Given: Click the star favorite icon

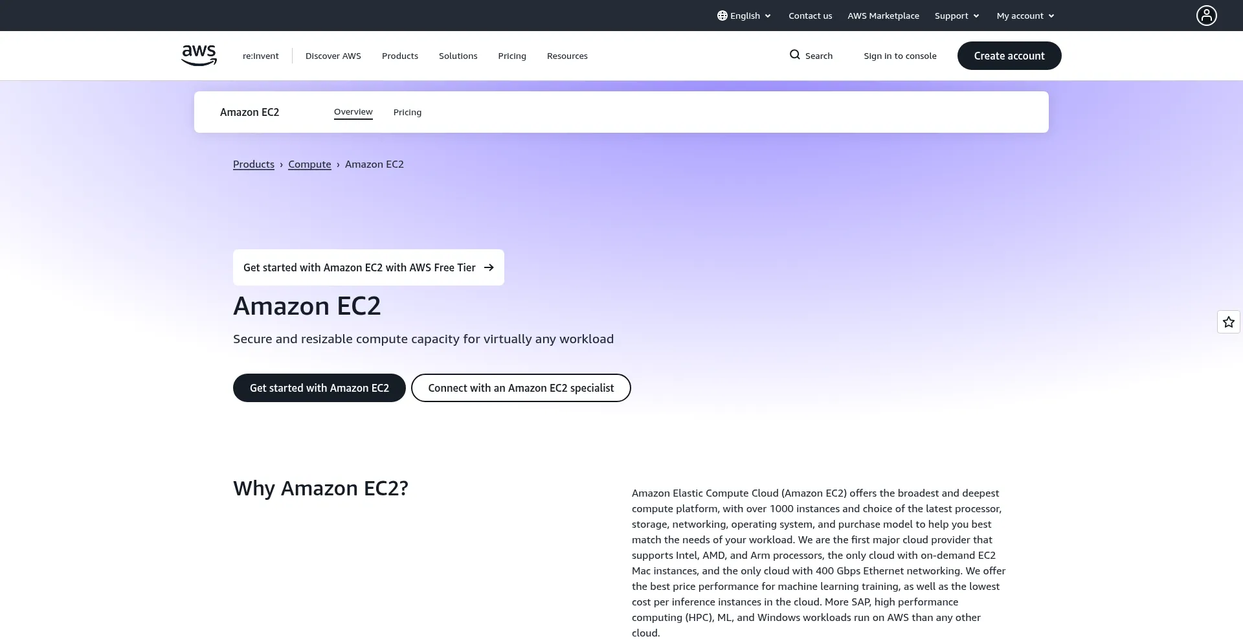Looking at the screenshot, I should tap(1227, 321).
